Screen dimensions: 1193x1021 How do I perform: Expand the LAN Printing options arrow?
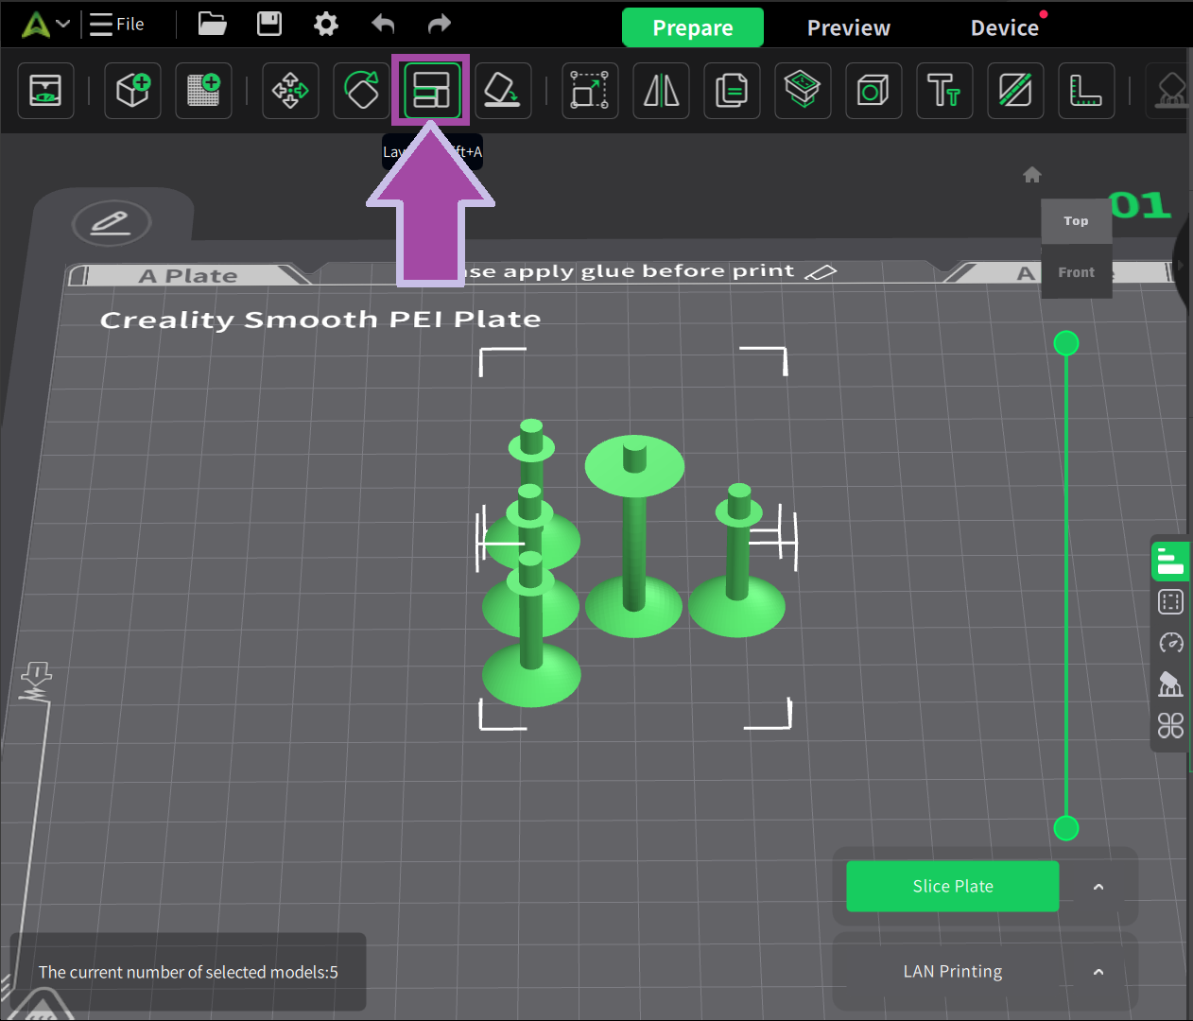coord(1098,972)
